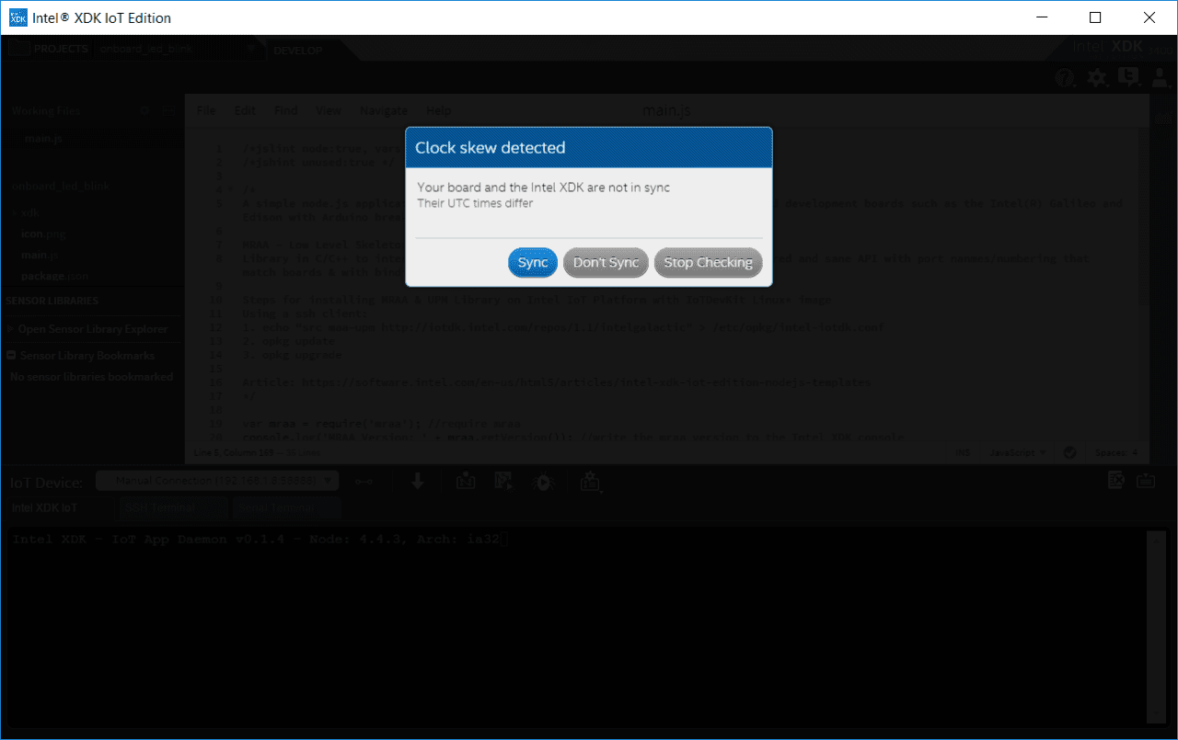
Task: Click the install/download arrow icon
Action: click(x=417, y=481)
